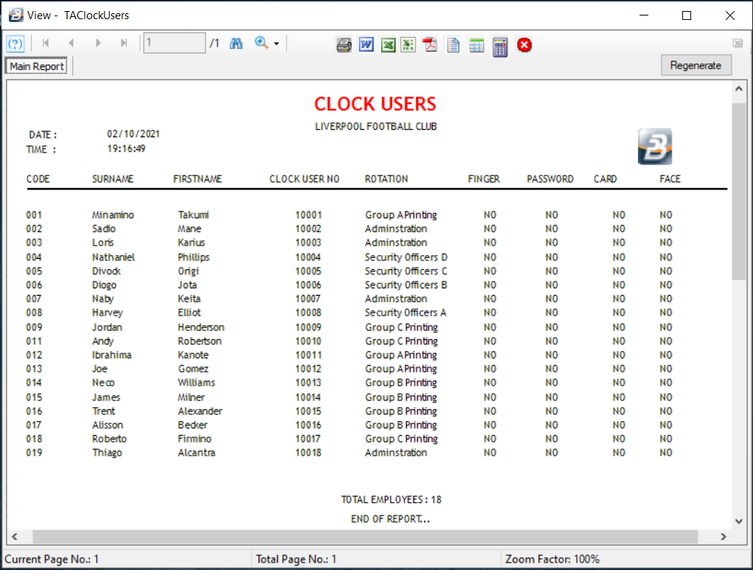Viewport: 753px width, 570px height.
Task: Click the FACE column header
Action: coord(670,178)
